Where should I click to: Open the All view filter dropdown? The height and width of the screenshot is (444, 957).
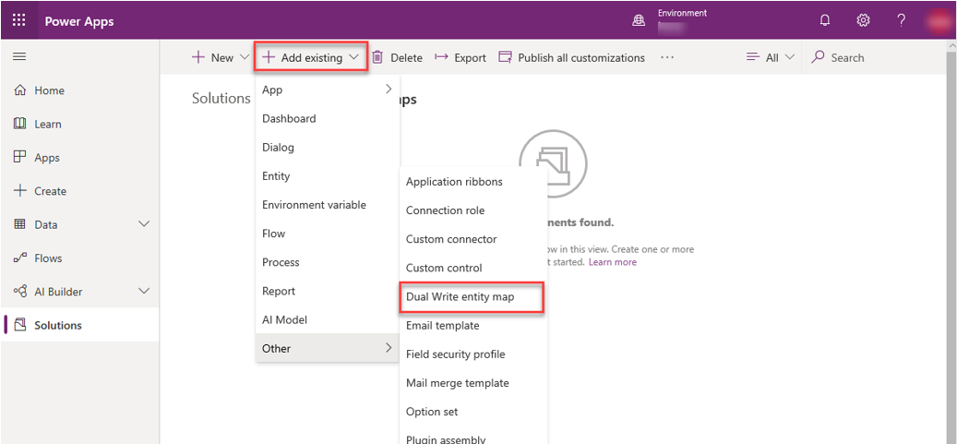(771, 57)
